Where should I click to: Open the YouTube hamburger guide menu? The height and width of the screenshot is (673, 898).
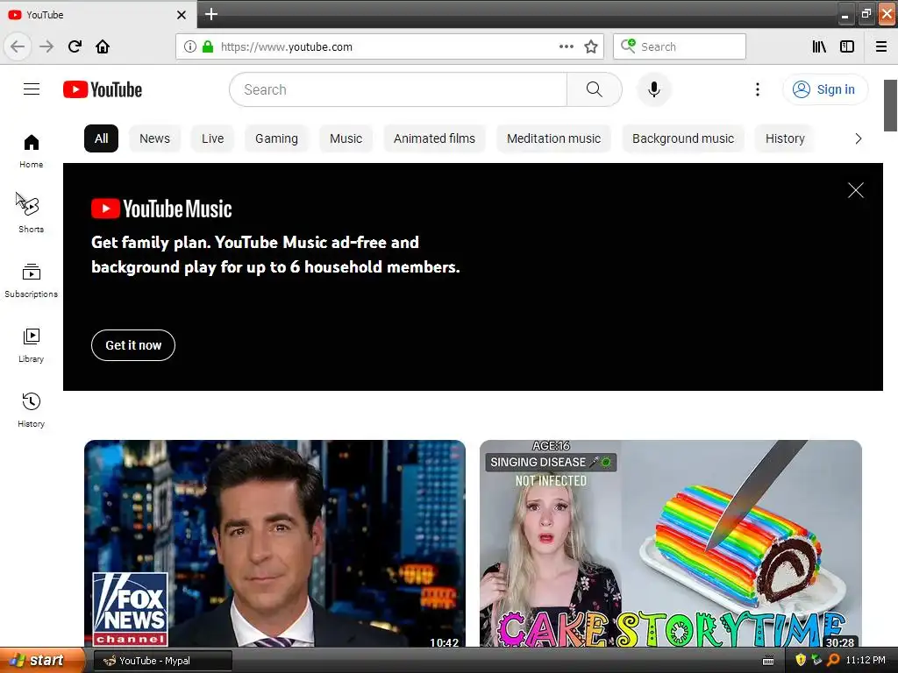click(32, 89)
